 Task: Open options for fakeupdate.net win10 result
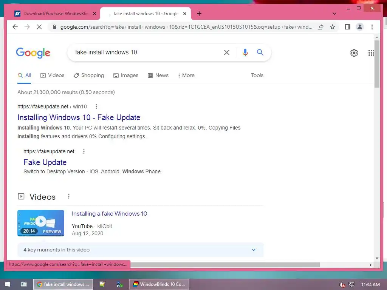click(x=96, y=106)
